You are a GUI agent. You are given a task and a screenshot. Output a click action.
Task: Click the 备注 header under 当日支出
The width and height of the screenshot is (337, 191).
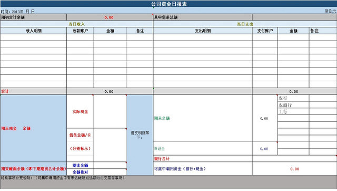pos(323,31)
